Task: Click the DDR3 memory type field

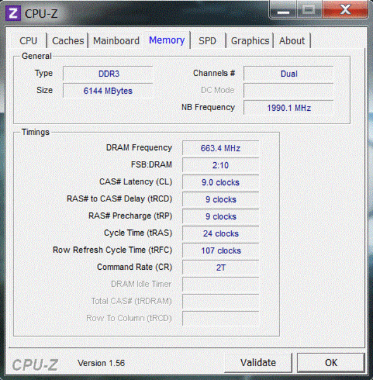Action: click(108, 73)
